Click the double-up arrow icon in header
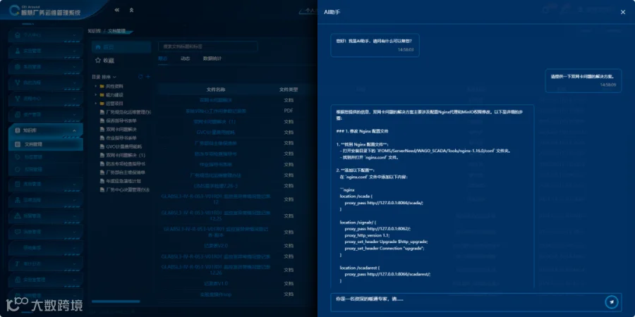 coord(131,10)
